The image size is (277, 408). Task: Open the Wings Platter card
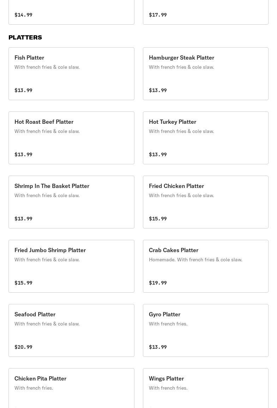point(205,388)
